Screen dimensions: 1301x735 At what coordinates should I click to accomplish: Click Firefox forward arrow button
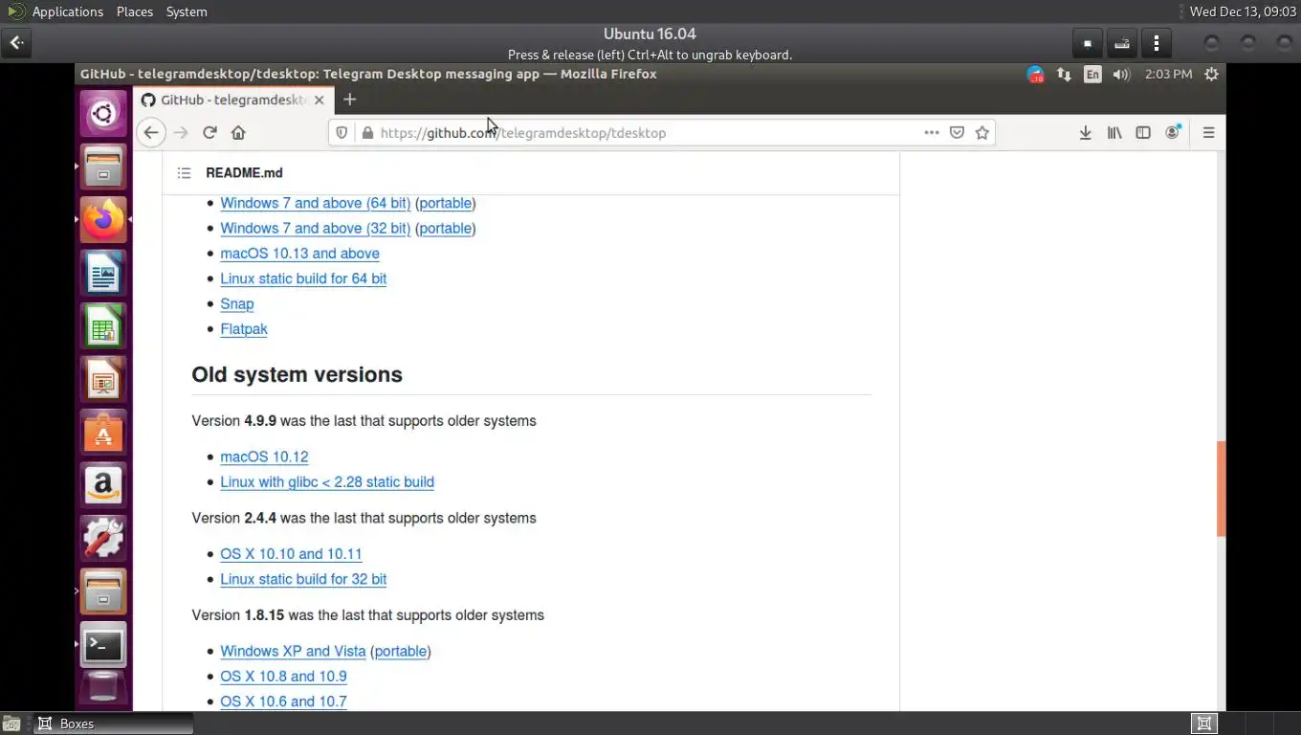pos(181,133)
